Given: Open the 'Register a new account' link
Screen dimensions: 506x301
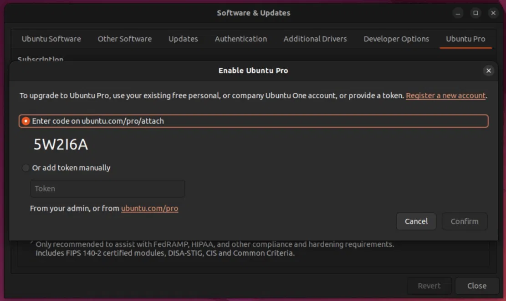Looking at the screenshot, I should pos(445,95).
